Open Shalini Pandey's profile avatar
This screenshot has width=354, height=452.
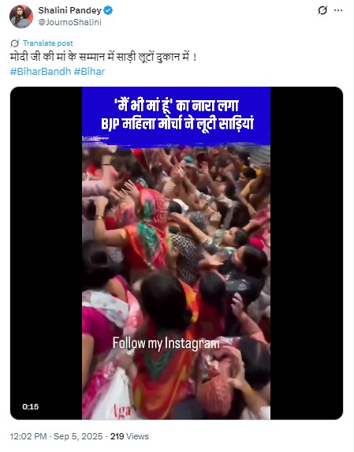21,17
